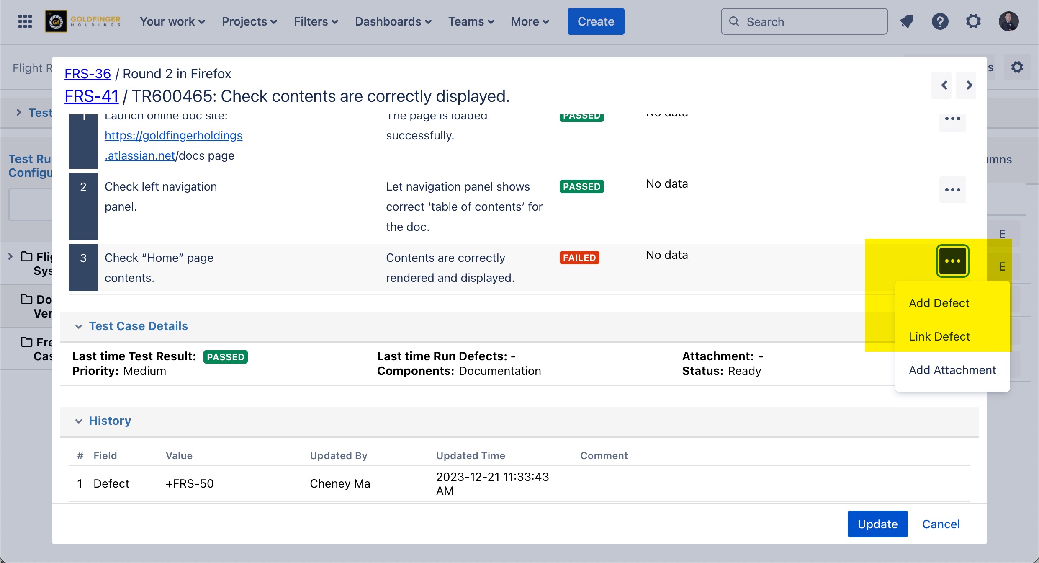Select Add Defect from the menu
The width and height of the screenshot is (1039, 563).
tap(939, 303)
